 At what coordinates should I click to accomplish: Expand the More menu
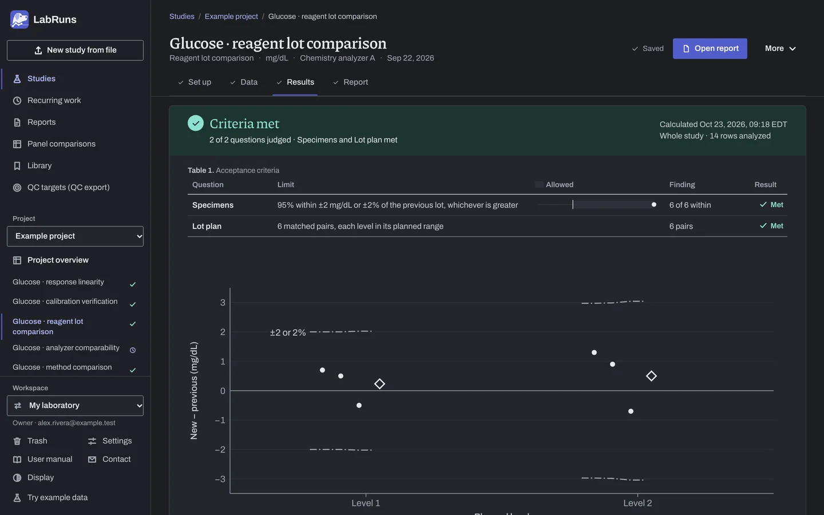pyautogui.click(x=781, y=49)
